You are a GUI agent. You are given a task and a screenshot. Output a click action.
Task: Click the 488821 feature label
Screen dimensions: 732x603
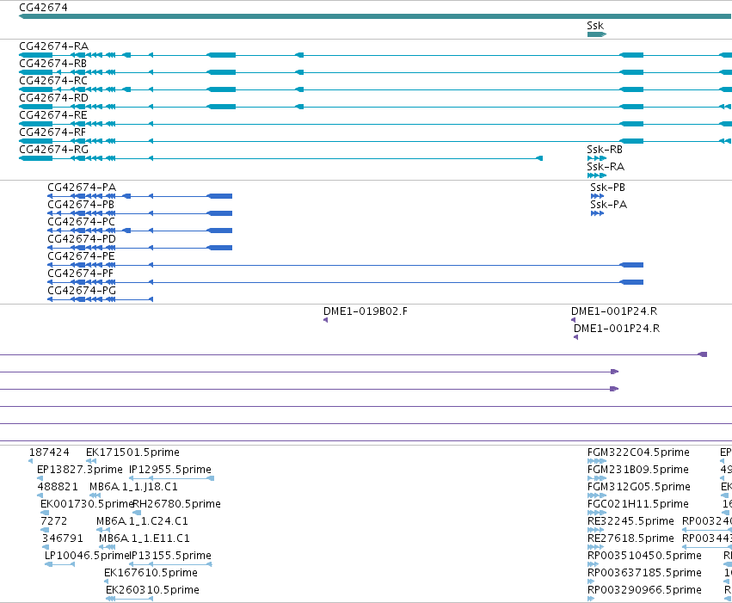click(58, 487)
